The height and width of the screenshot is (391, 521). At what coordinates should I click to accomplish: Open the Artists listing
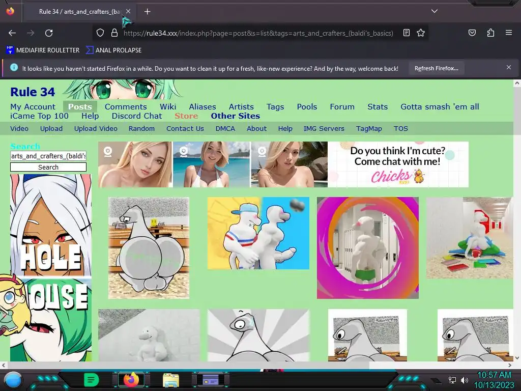point(241,107)
